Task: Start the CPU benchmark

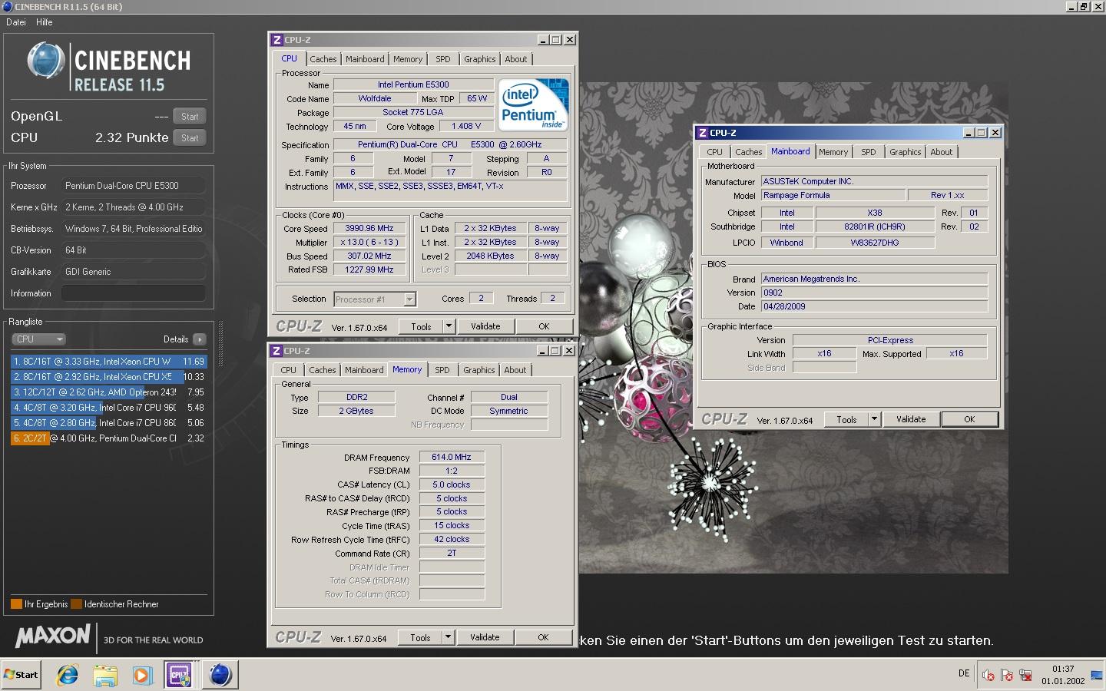Action: click(190, 138)
